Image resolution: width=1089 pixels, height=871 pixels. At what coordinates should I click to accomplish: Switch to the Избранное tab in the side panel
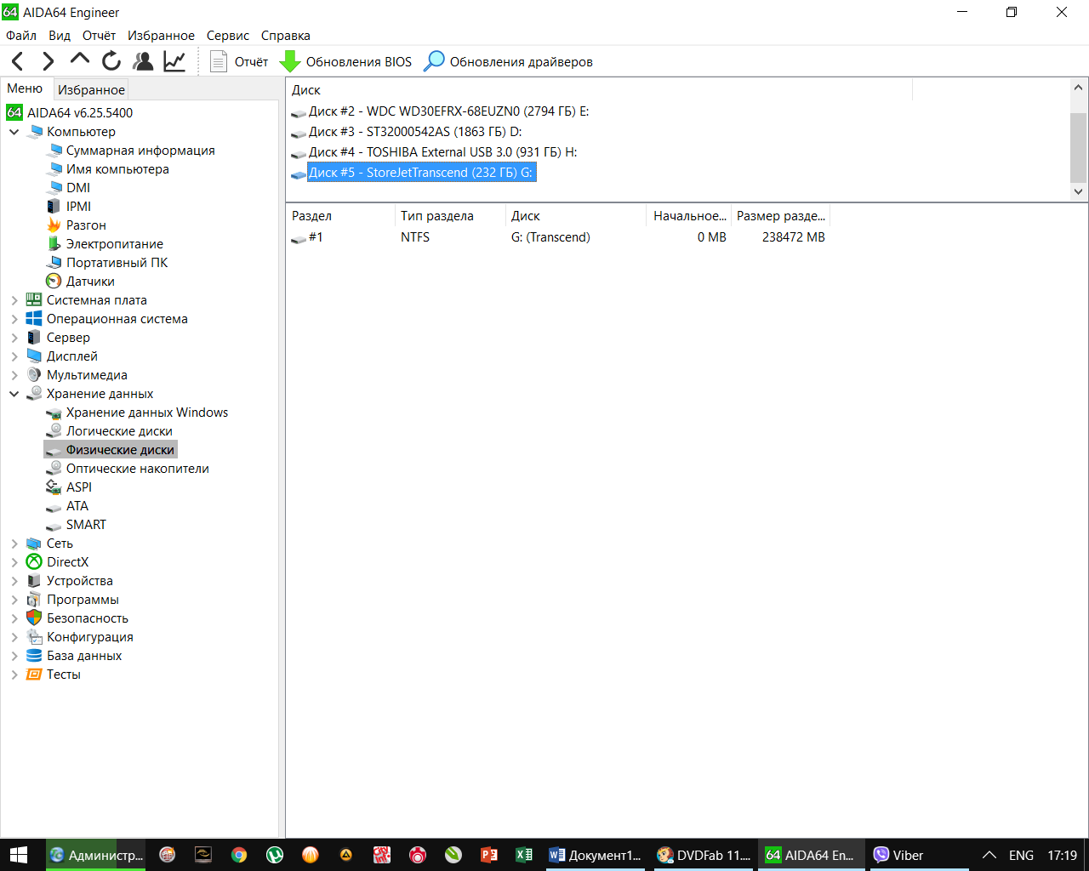pos(91,89)
